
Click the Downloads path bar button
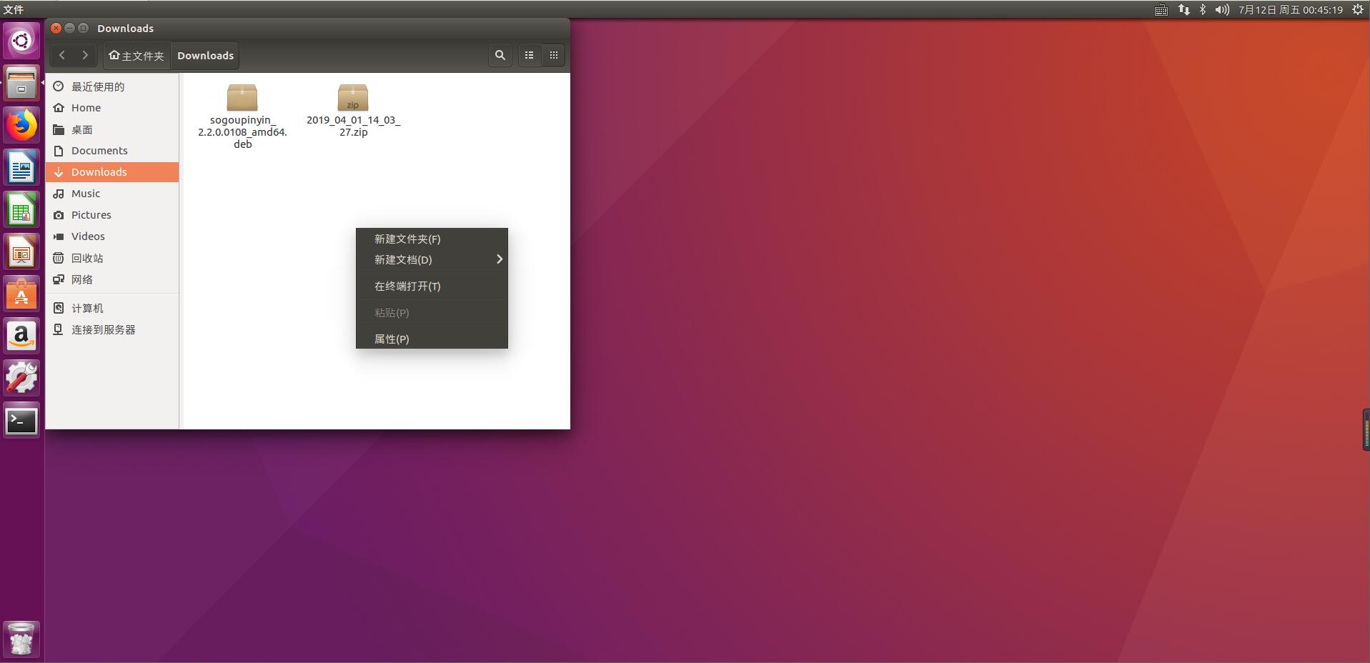205,55
